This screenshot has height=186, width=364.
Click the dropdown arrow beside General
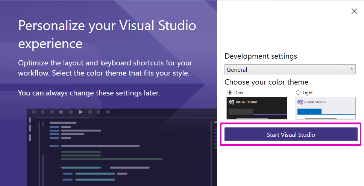(x=352, y=69)
